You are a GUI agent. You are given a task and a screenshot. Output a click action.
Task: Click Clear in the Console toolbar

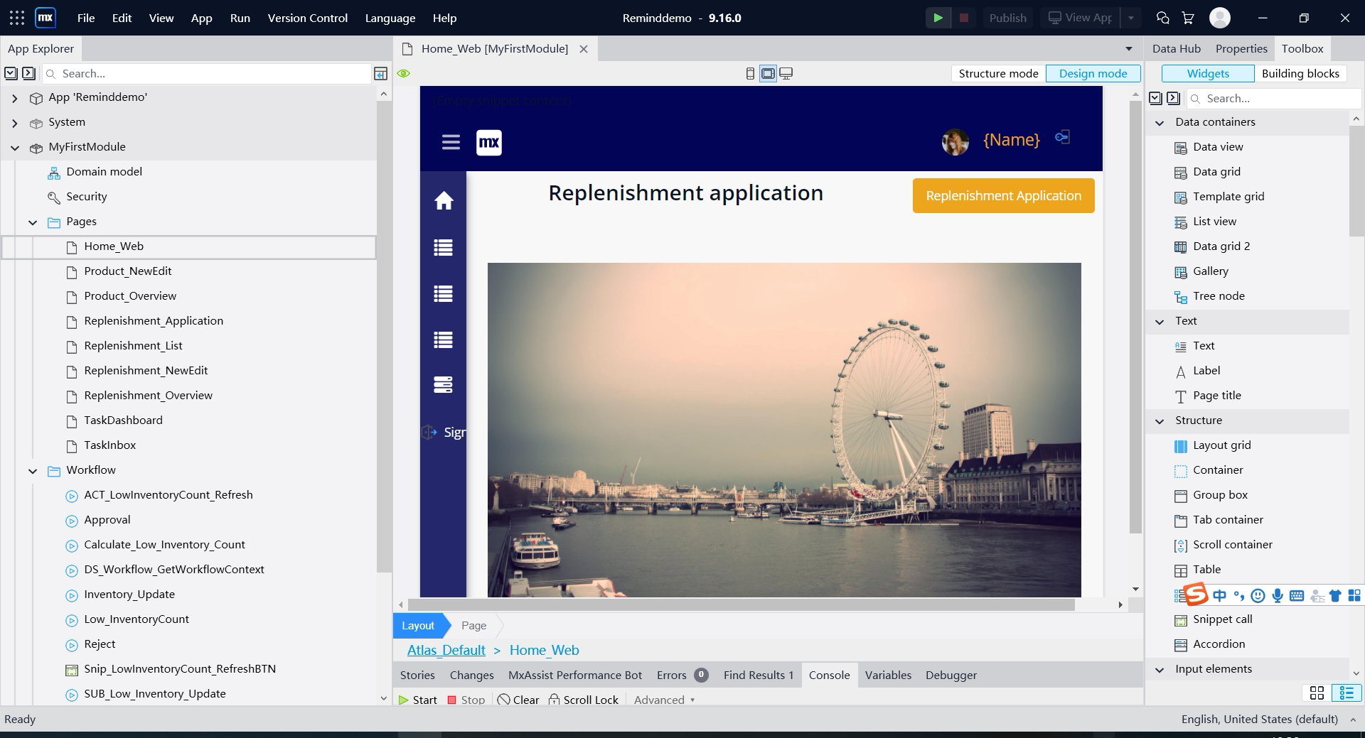pos(518,700)
